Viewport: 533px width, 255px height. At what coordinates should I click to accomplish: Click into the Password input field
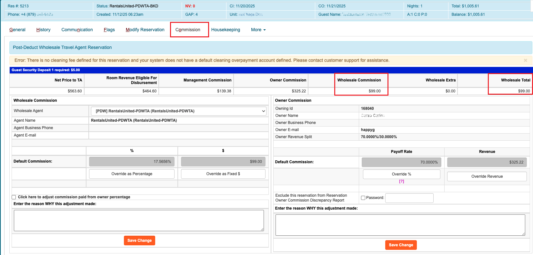409,198
